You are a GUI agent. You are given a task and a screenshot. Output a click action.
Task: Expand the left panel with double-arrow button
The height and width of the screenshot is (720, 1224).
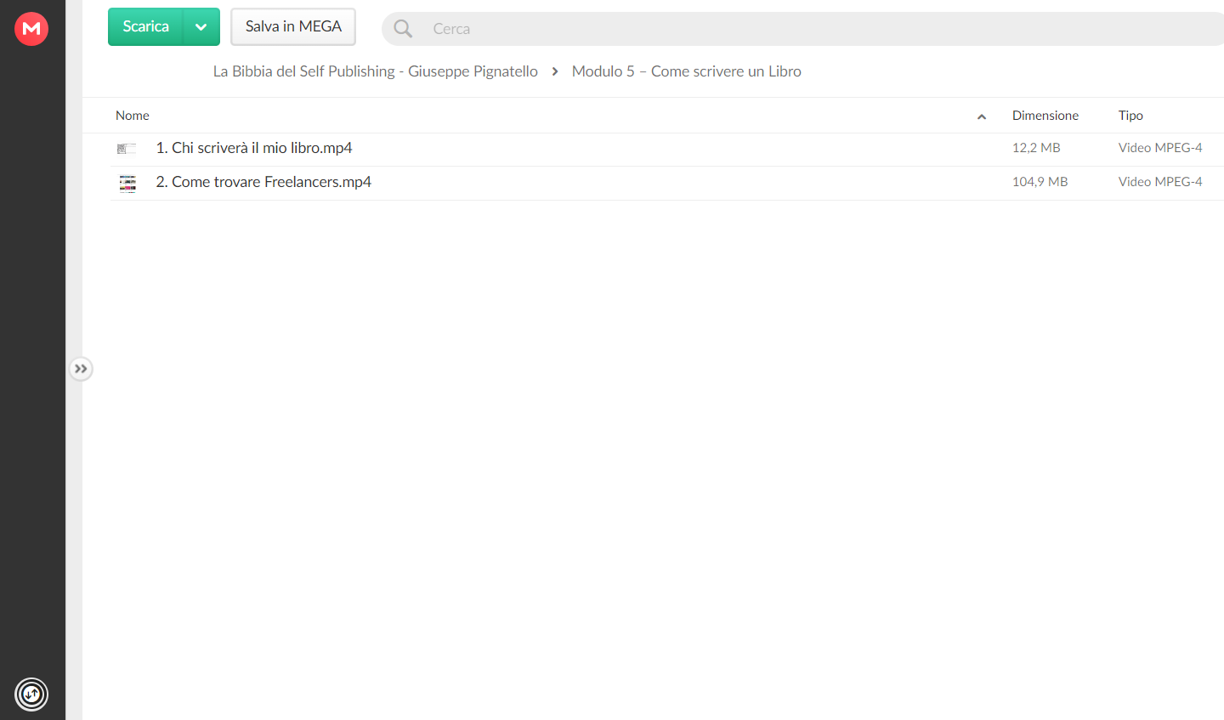[x=81, y=369]
